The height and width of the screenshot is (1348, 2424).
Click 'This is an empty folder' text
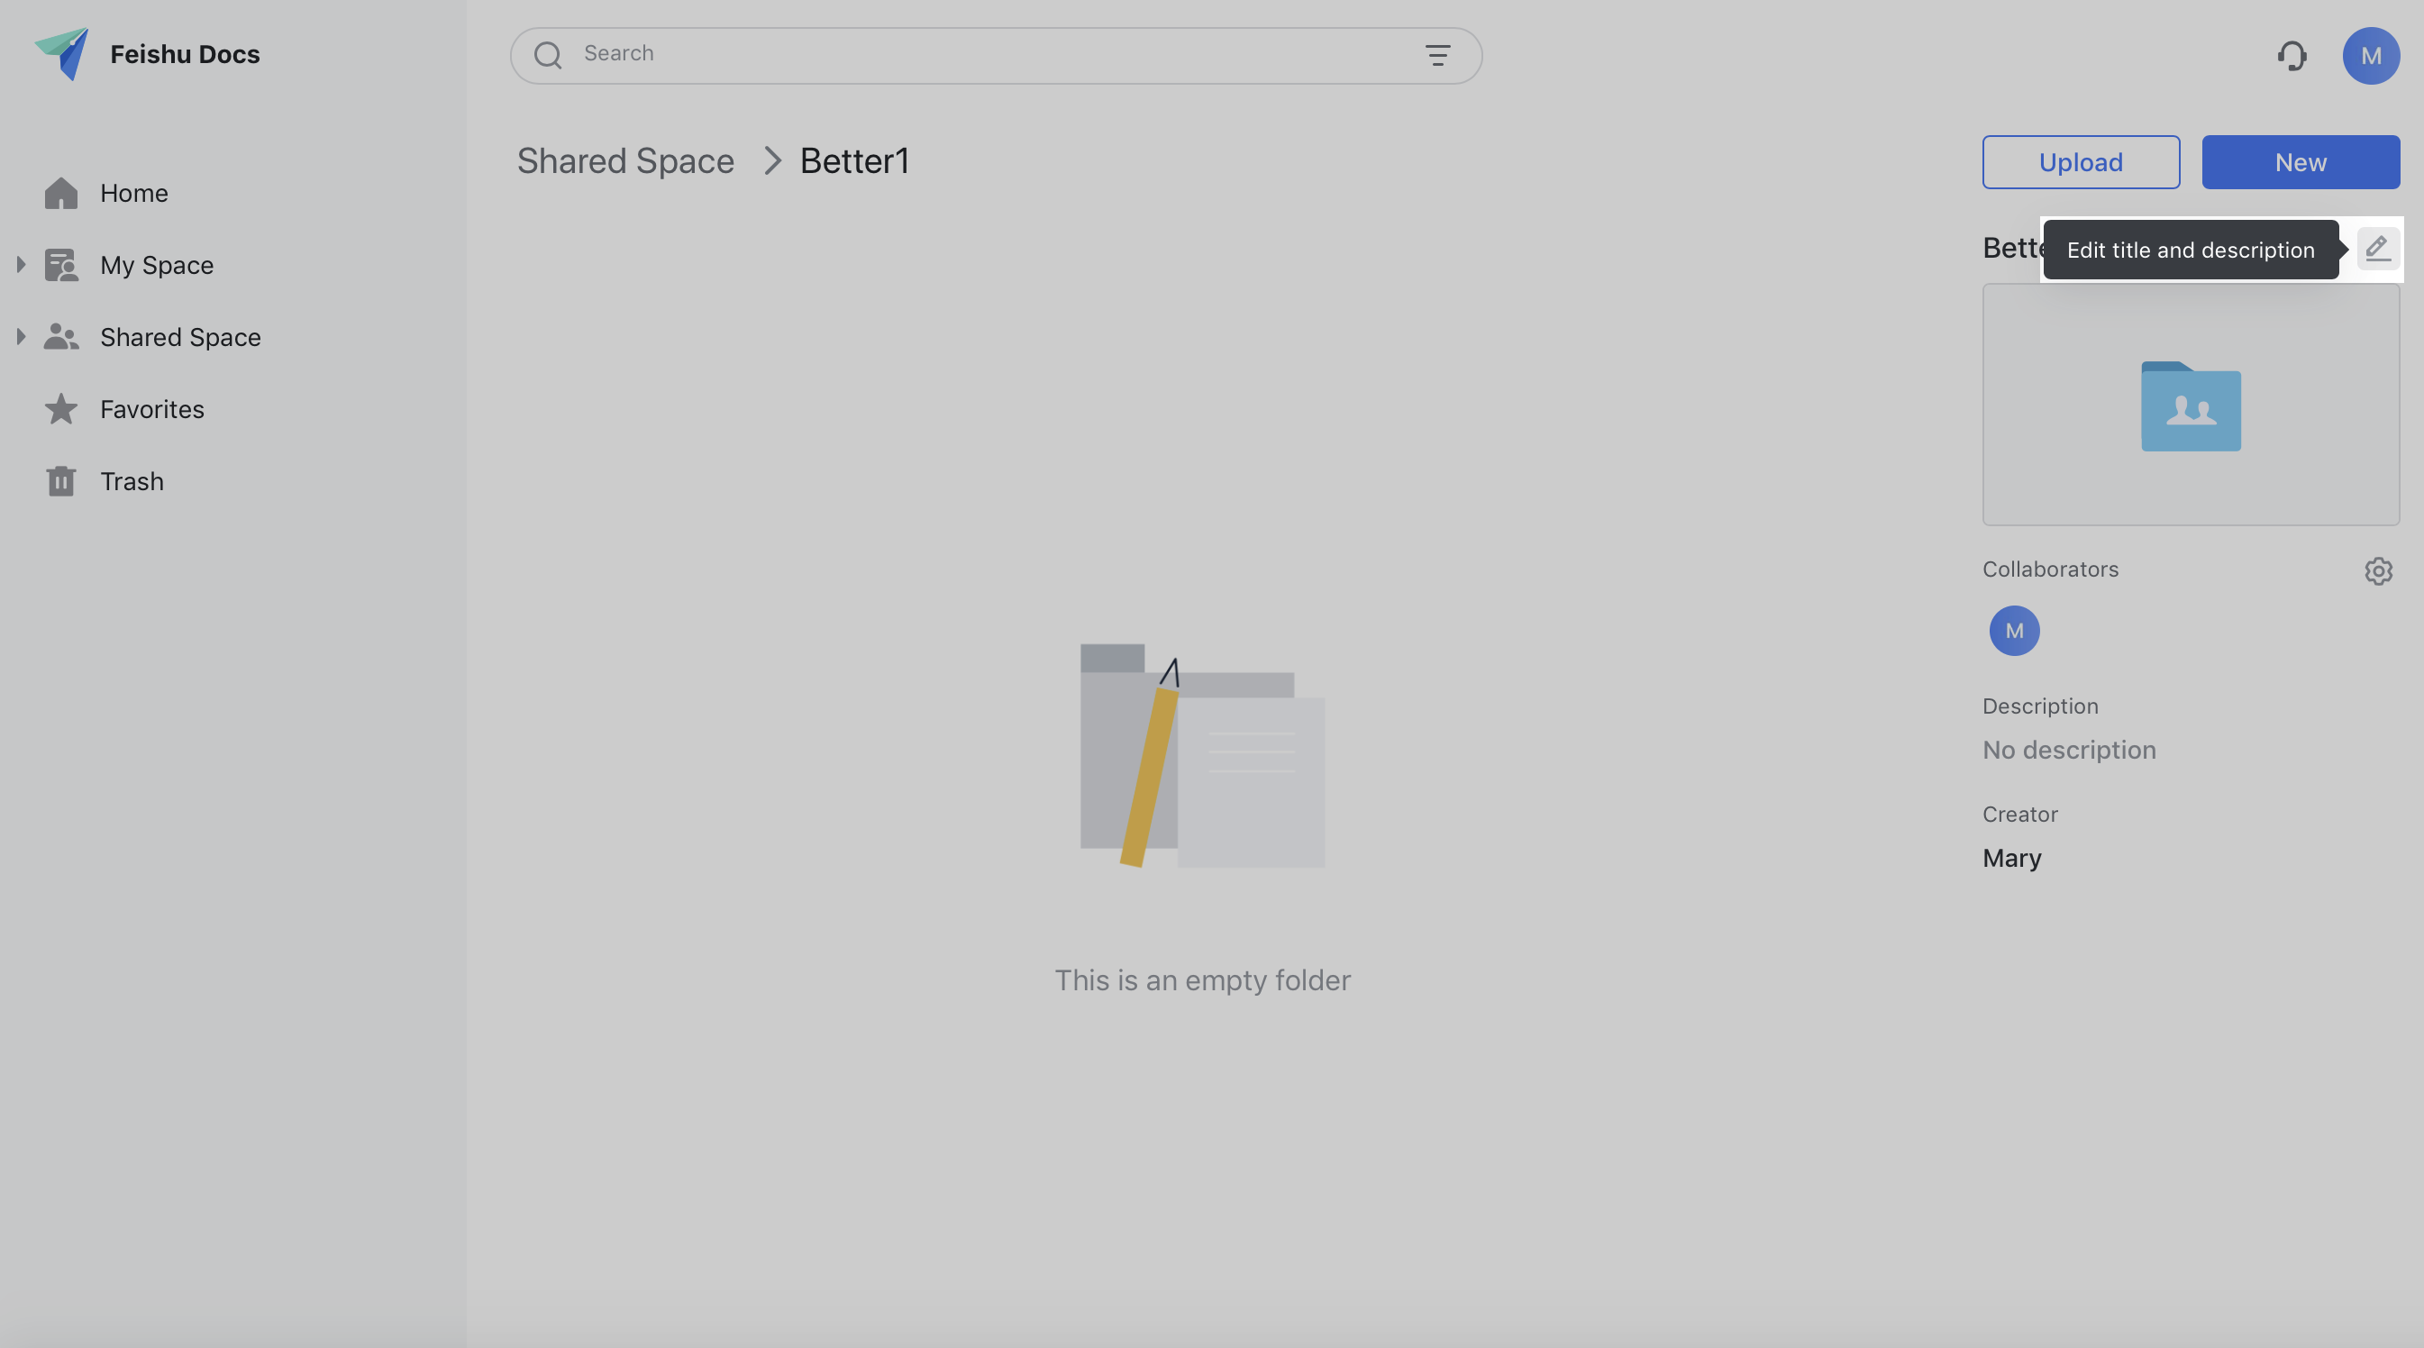click(x=1202, y=980)
